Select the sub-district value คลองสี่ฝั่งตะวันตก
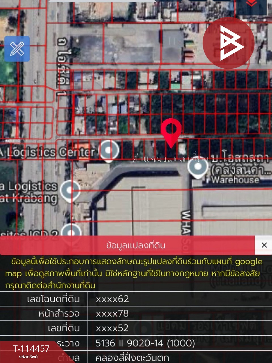This screenshot has width=272, height=363. pyautogui.click(x=132, y=358)
